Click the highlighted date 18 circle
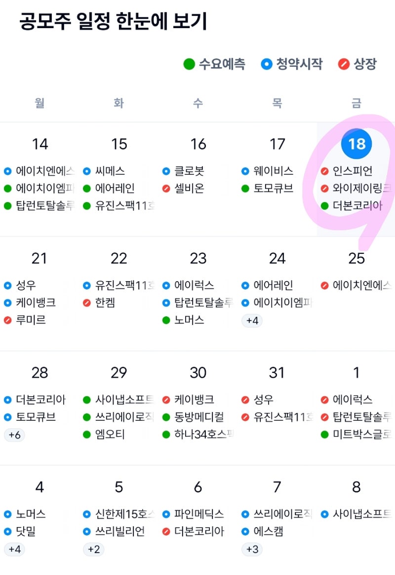This screenshot has width=395, height=575. [356, 144]
